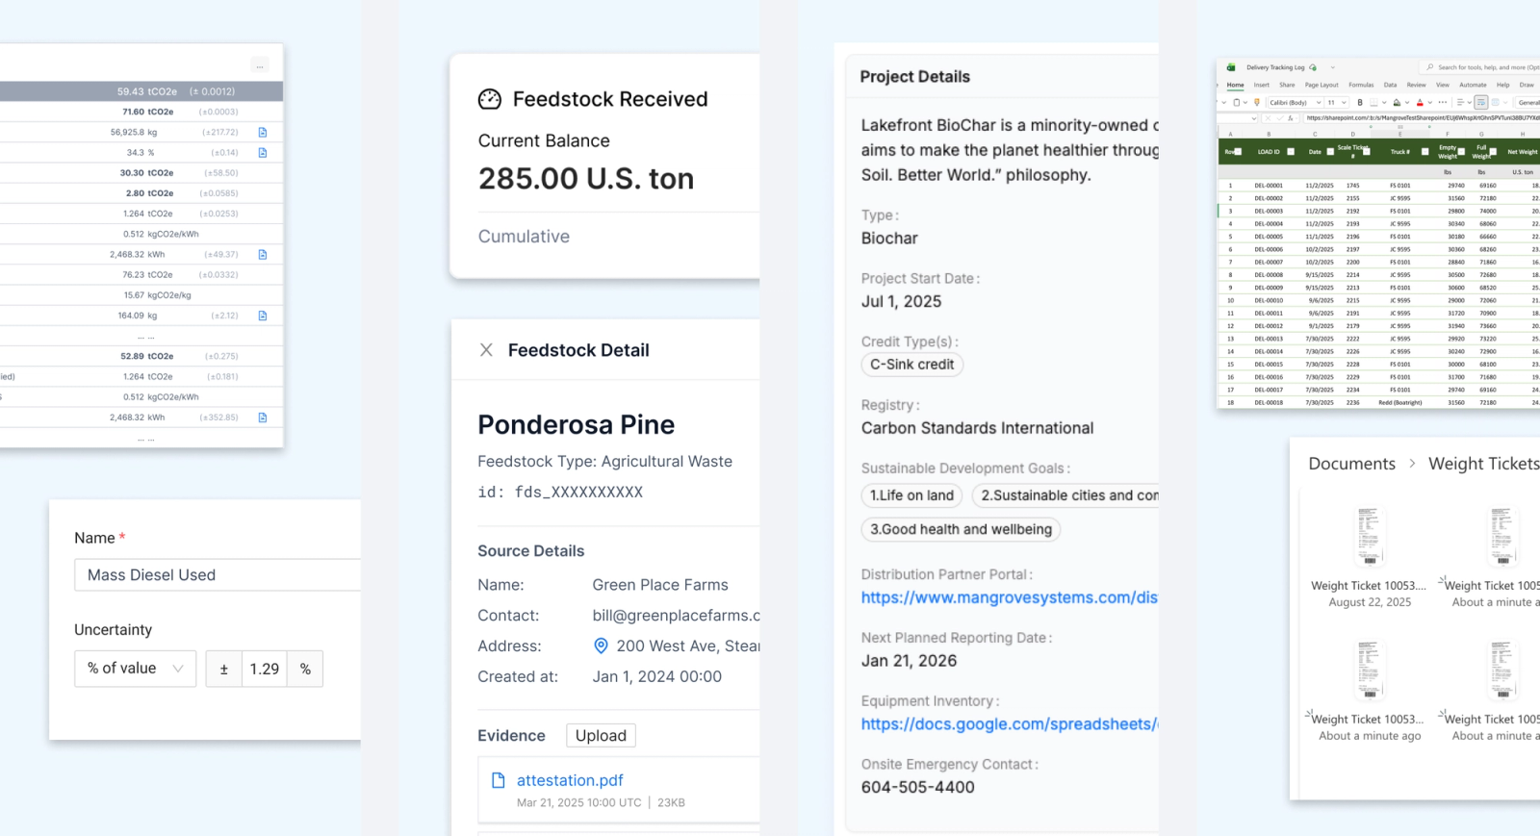This screenshot has height=836, width=1540.
Task: Open the Formulas ribbon tab
Action: [1361, 85]
